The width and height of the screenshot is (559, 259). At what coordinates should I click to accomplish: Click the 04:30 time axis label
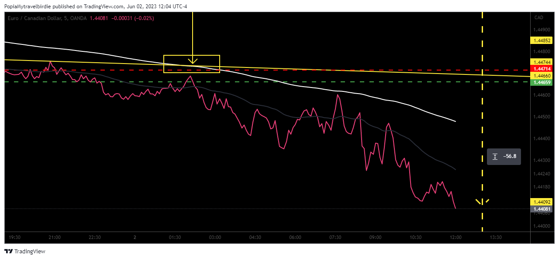click(x=255, y=237)
